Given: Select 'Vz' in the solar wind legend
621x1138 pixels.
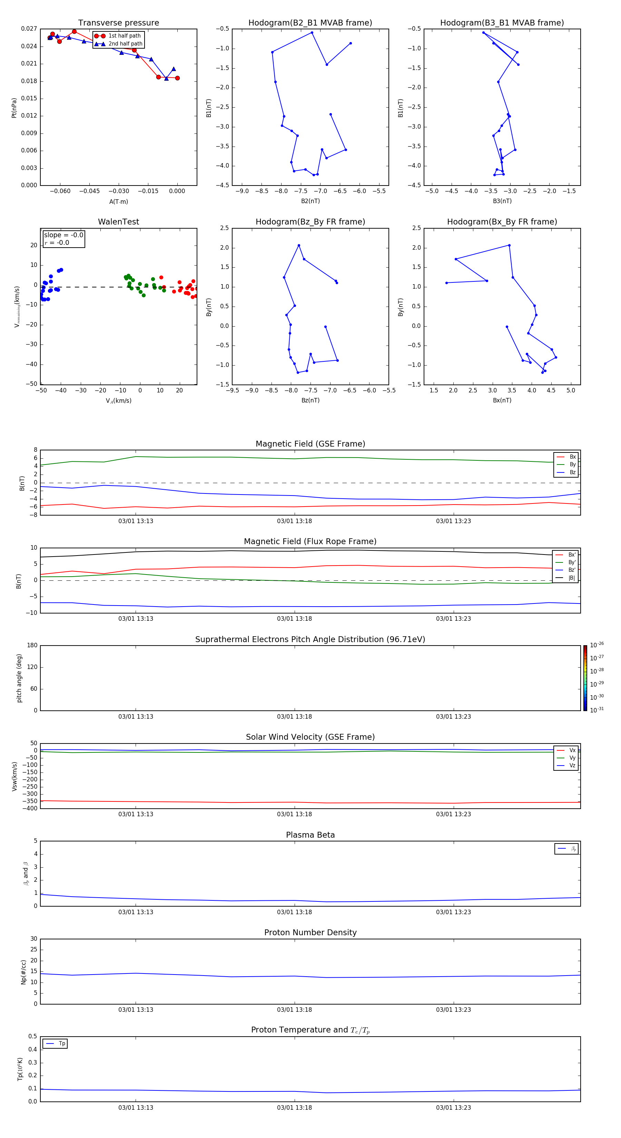Looking at the screenshot, I should click(566, 766).
